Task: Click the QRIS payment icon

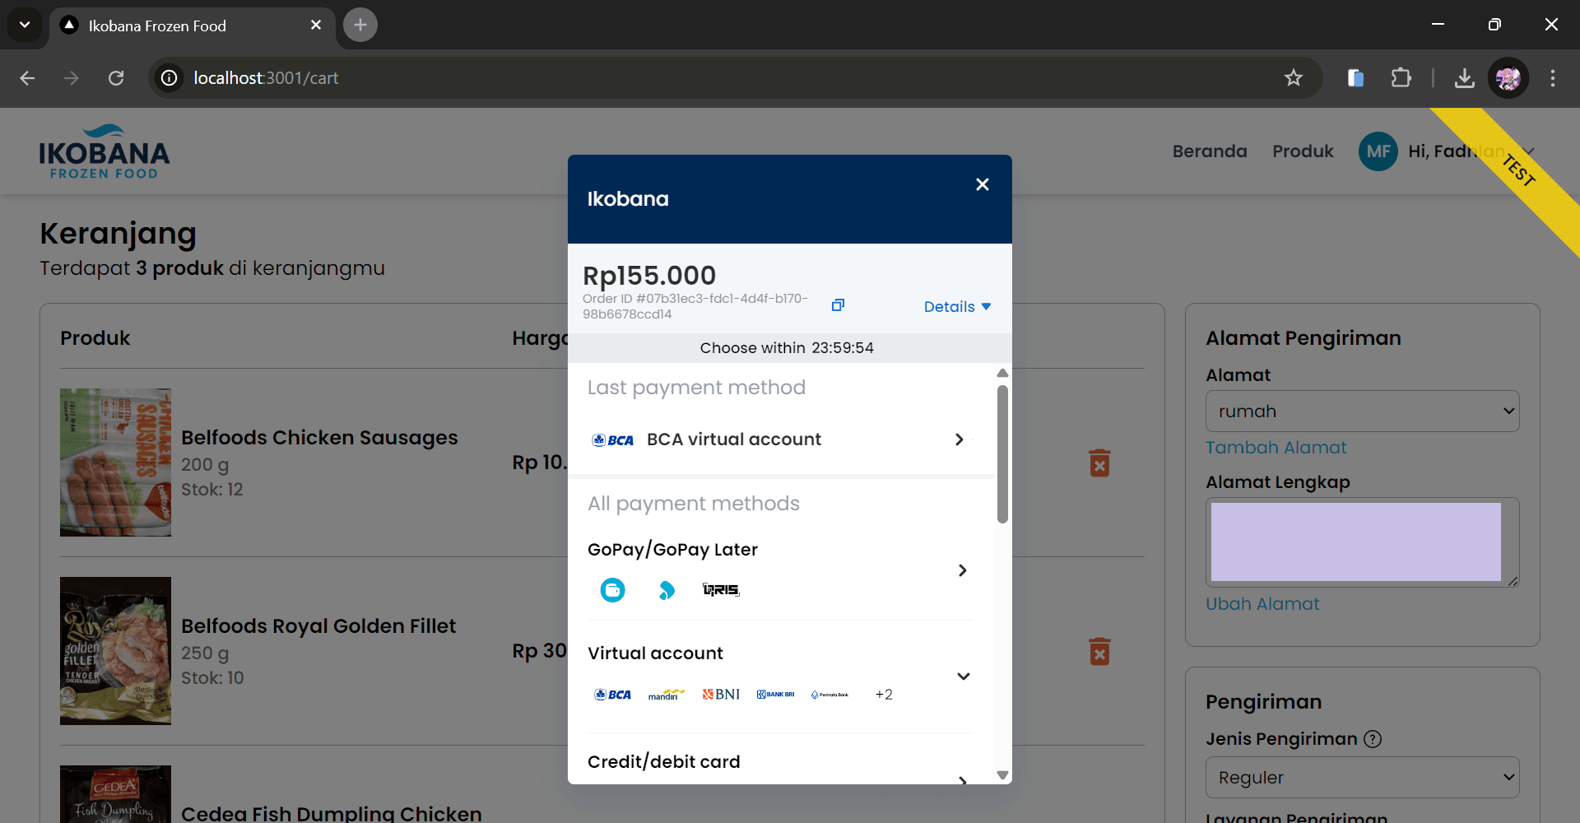Action: [x=721, y=590]
